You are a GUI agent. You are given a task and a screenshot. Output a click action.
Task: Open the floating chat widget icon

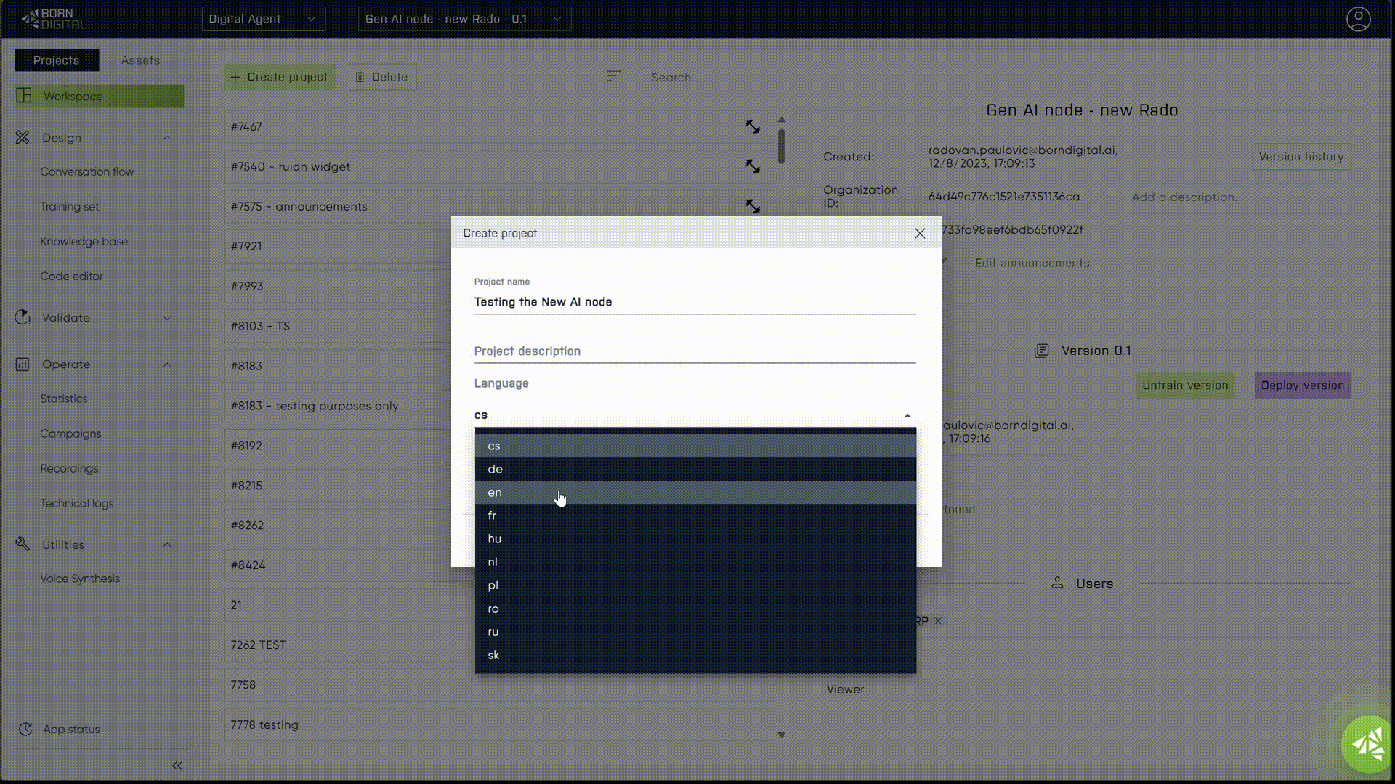(1367, 745)
